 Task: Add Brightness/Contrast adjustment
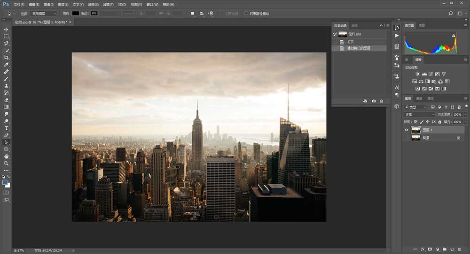(417, 74)
